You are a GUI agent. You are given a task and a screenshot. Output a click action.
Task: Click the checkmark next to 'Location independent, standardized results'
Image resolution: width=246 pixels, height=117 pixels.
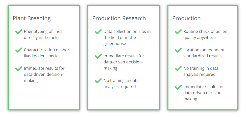coord(178,50)
